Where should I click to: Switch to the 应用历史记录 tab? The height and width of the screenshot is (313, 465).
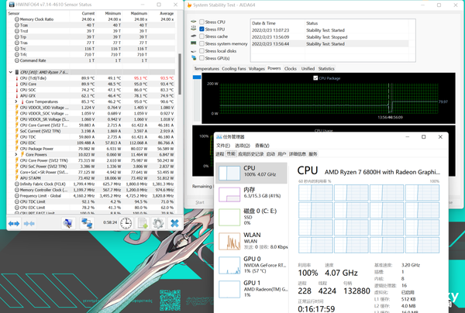(250, 154)
